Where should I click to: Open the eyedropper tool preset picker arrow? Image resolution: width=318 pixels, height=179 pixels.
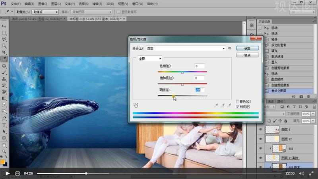[x=12, y=12]
